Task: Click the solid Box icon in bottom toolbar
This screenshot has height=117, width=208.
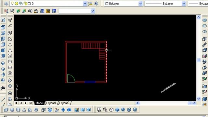Action: 6,110
